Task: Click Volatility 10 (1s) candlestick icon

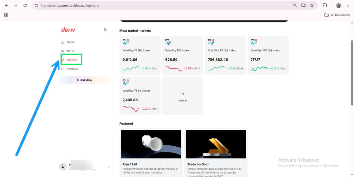Action: point(125,42)
